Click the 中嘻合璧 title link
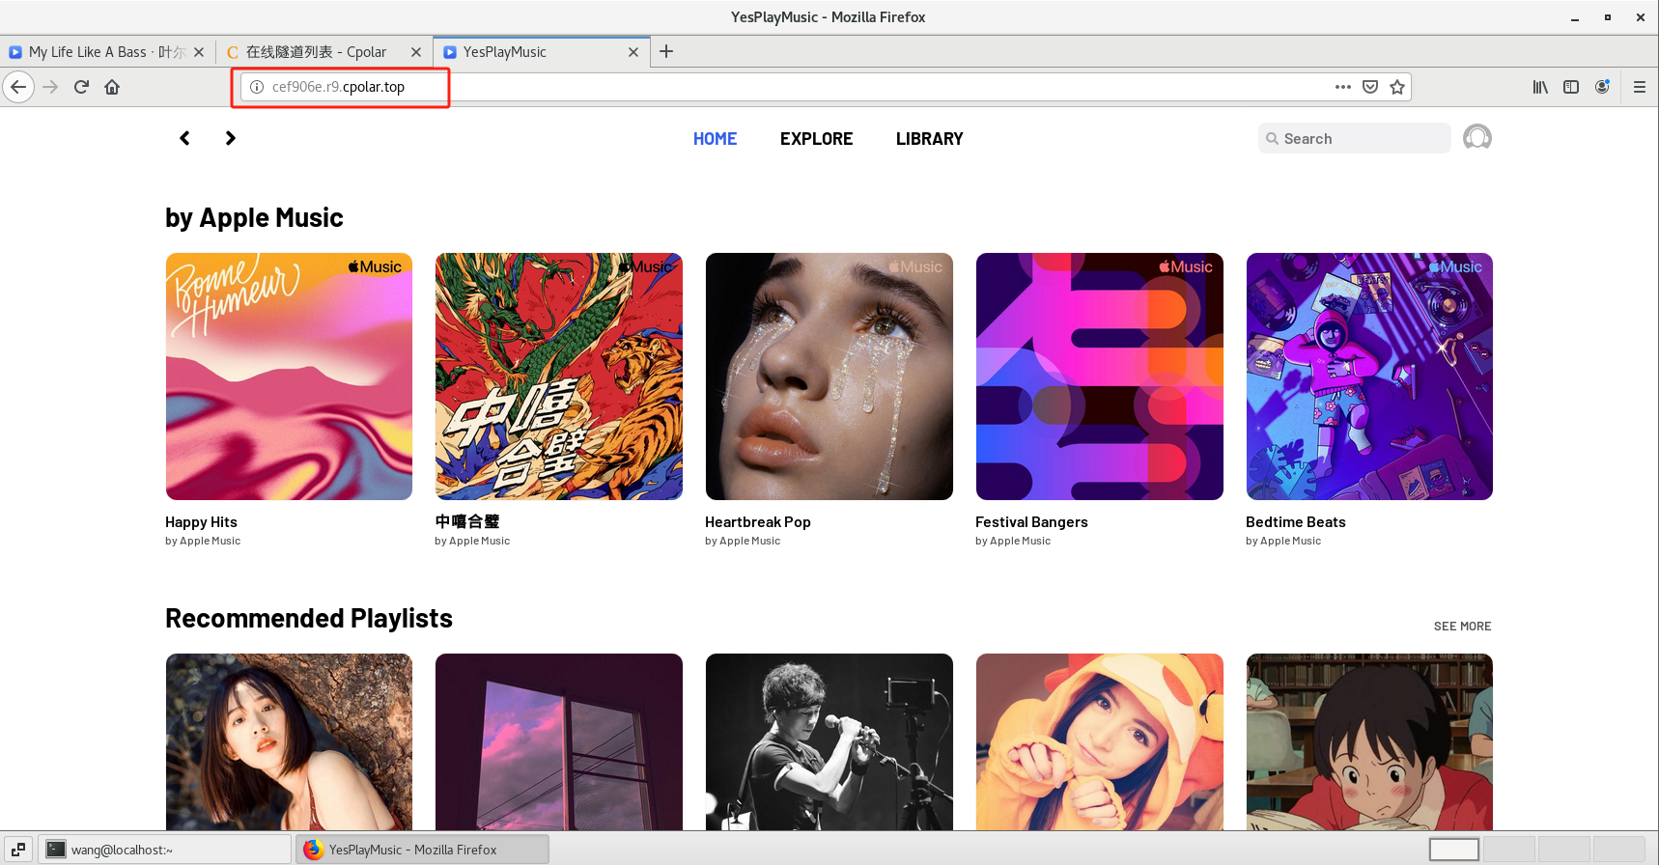1659x865 pixels. [467, 521]
